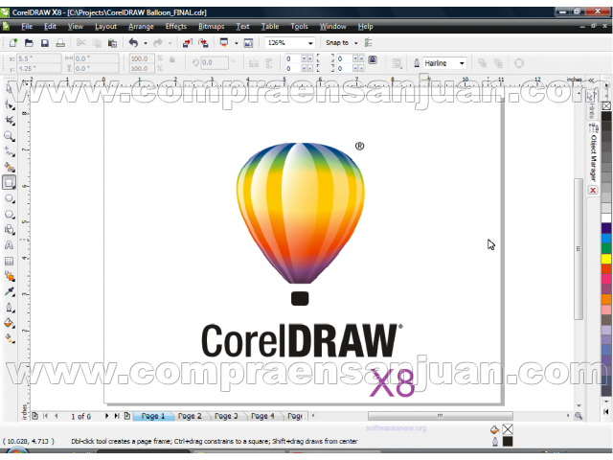
Task: Select the Outline pen tool
Action: (x=10, y=308)
